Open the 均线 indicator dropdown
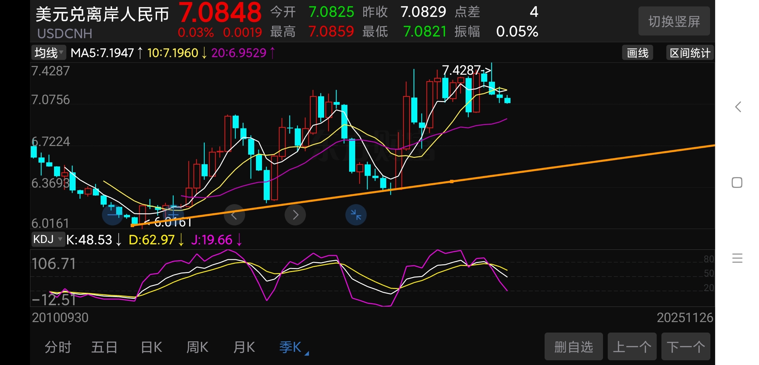 49,53
